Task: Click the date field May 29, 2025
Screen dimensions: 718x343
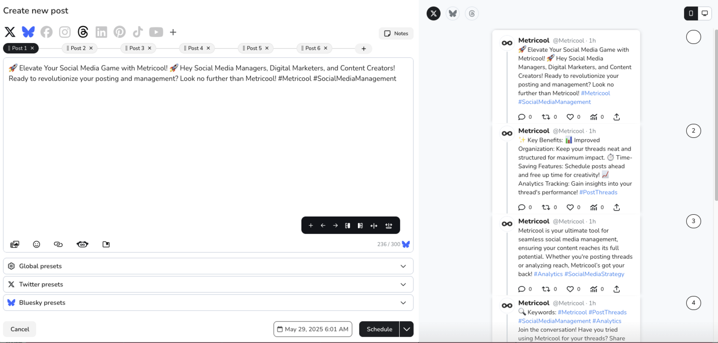Action: [313, 329]
